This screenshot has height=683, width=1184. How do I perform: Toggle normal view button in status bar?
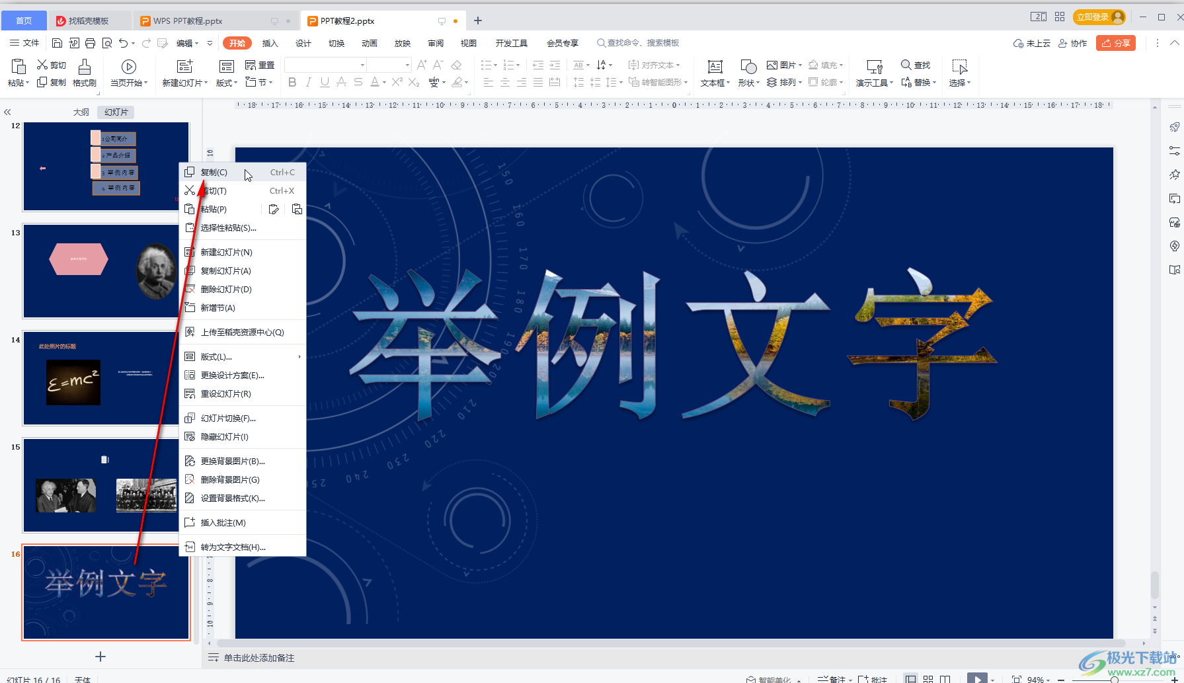pos(911,679)
